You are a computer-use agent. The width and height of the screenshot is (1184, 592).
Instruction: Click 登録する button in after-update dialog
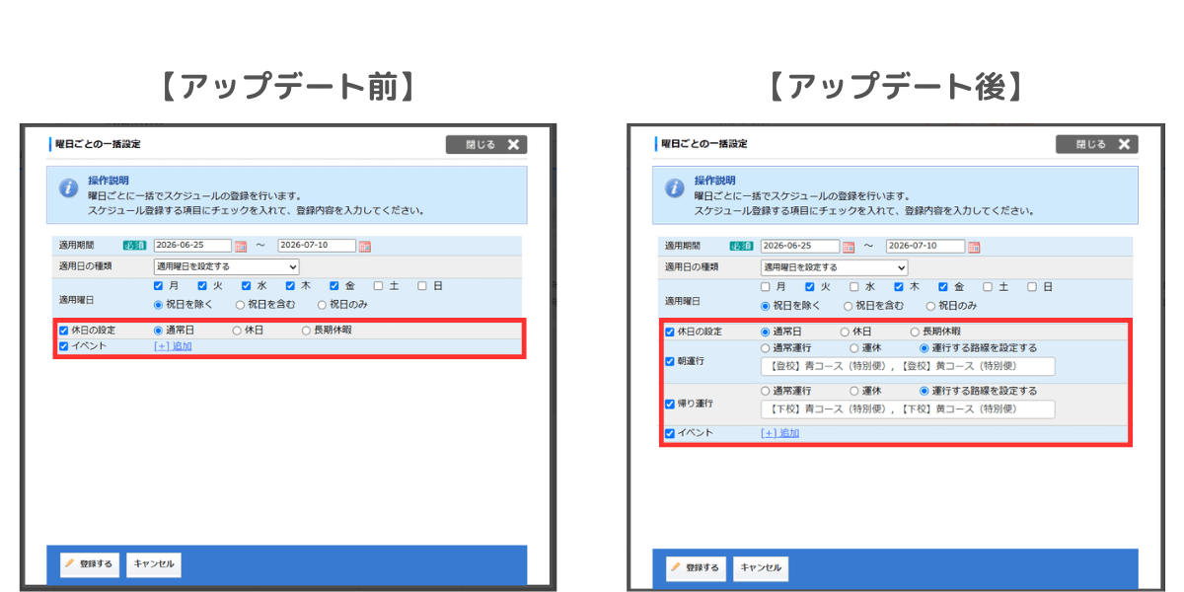696,567
